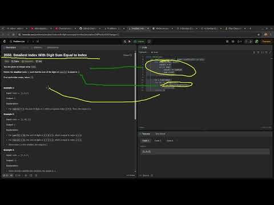The height and width of the screenshot is (205, 274).
Task: Click the problem title 3550 heading
Action: (x=45, y=55)
